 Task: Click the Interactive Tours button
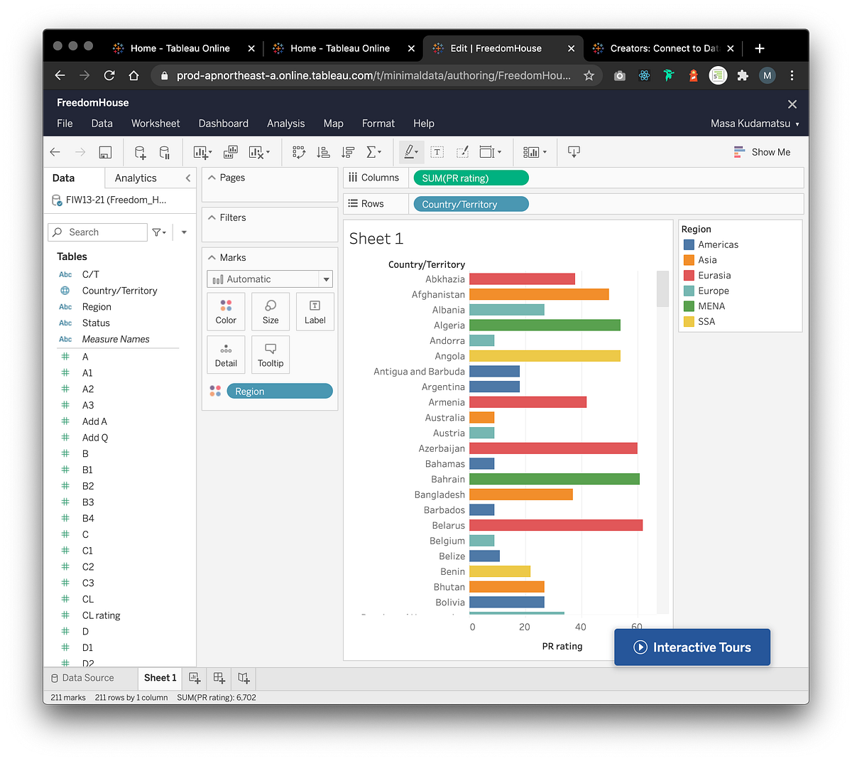[692, 647]
